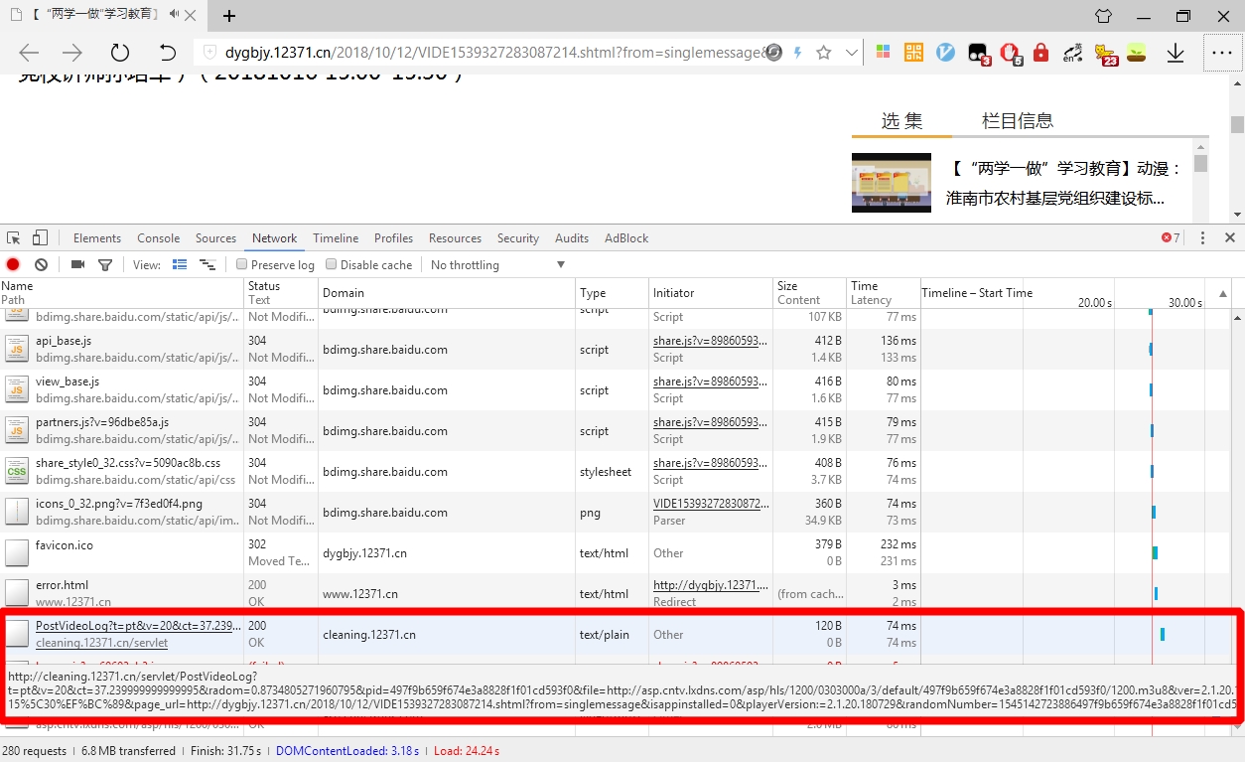Switch to the Security tab

point(518,238)
